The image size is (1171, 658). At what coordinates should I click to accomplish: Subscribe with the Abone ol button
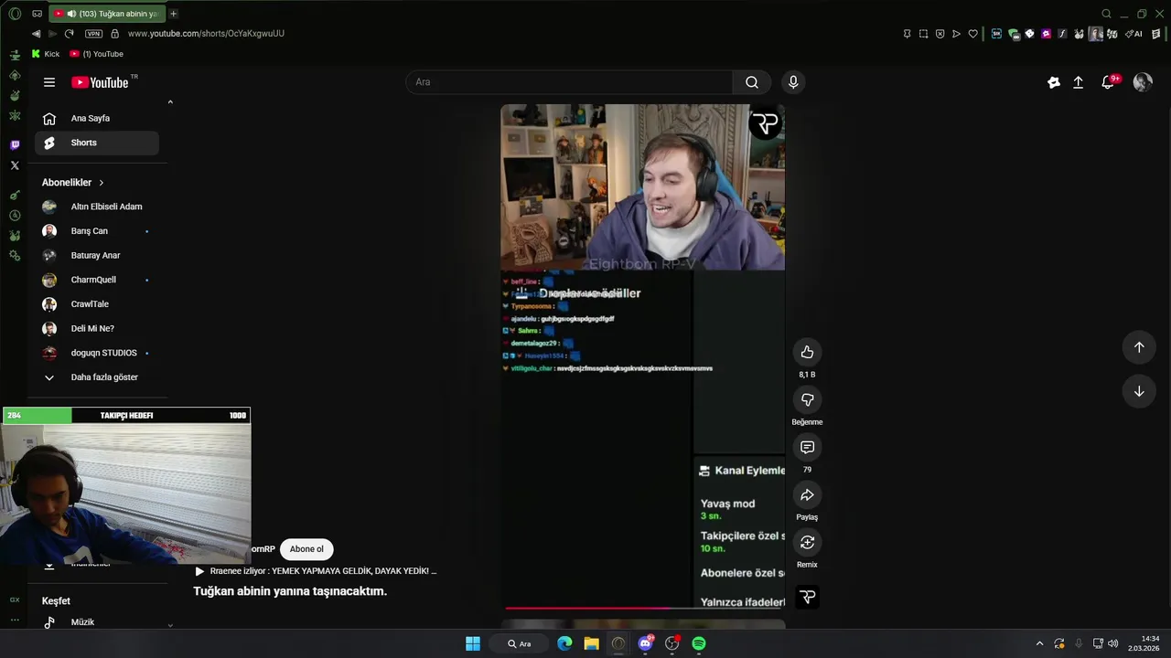(x=306, y=549)
